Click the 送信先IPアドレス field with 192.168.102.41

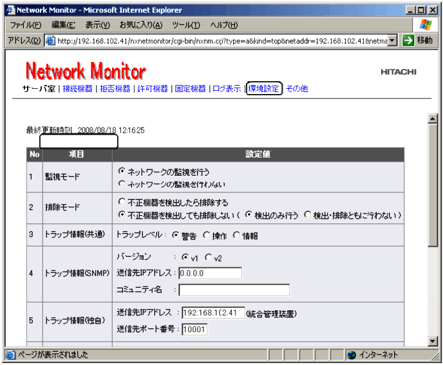tap(213, 313)
